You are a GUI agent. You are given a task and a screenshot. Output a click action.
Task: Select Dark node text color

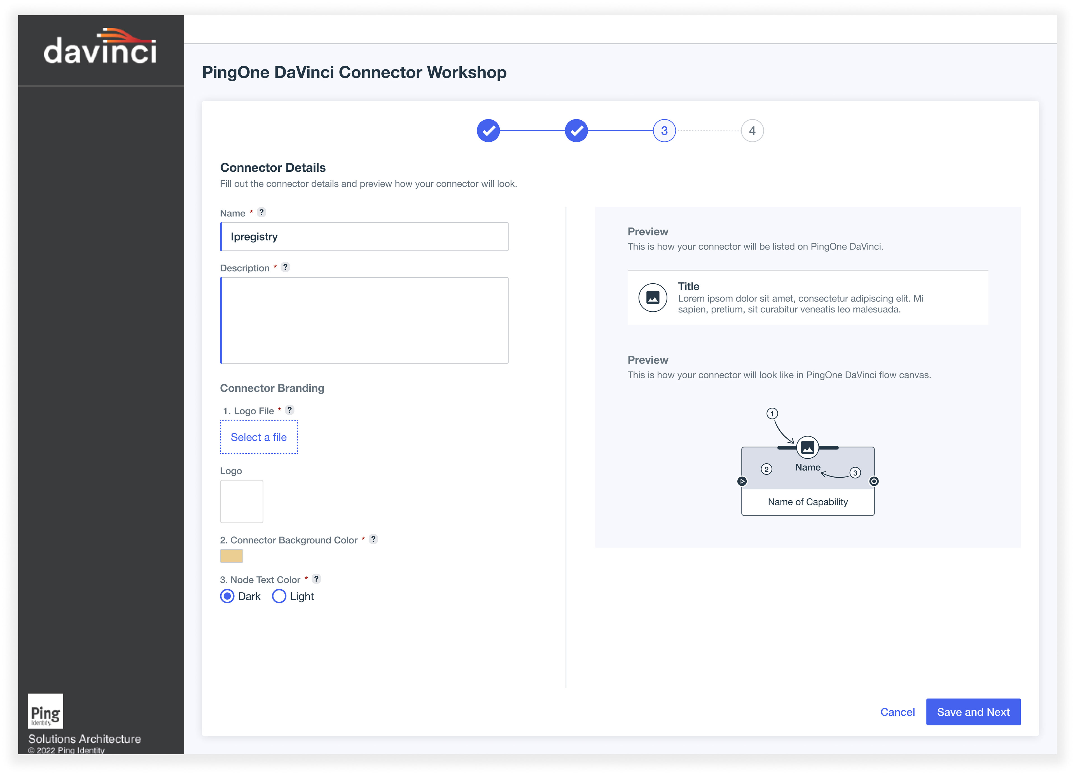pos(228,596)
